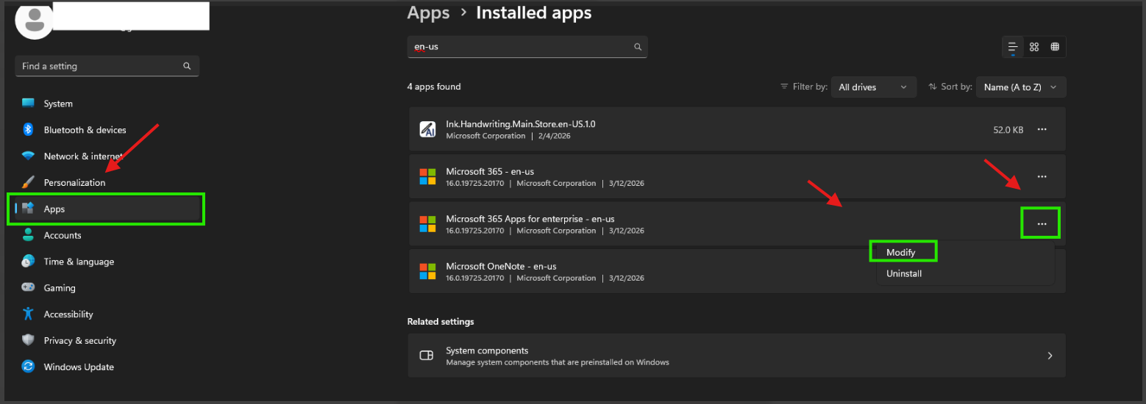Viewport: 1146px width, 404px height.
Task: Go to Windows Update settings
Action: click(x=79, y=367)
